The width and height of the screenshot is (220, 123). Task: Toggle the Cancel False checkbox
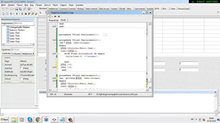(21, 79)
